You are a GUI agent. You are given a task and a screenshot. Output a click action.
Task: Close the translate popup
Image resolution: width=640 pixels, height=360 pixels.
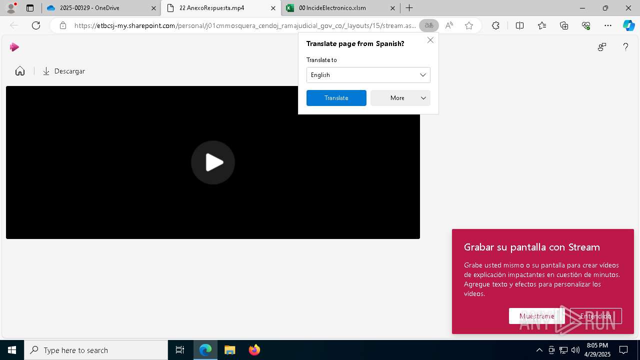pyautogui.click(x=430, y=40)
